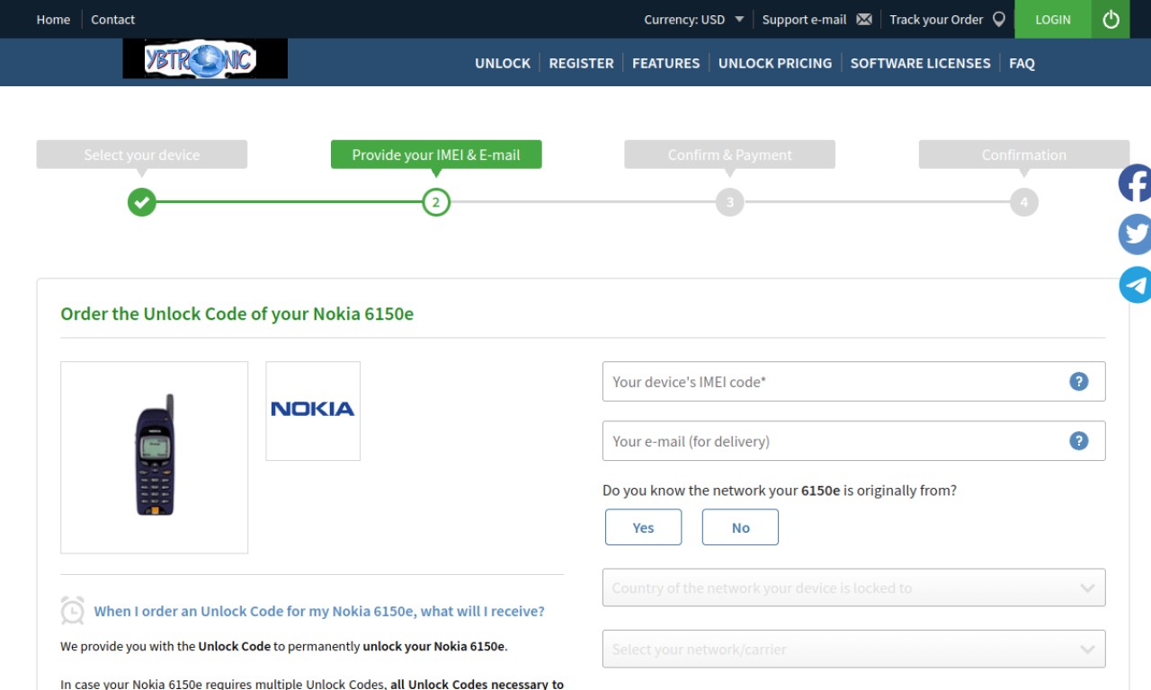Click the alarm clock icon beside question
The width and height of the screenshot is (1151, 690).
[73, 610]
